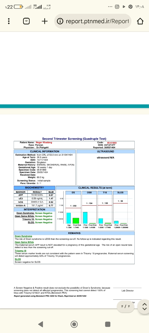Viewport: 149px width, 333px height.
Task: Tap the Inhibin-A result 191.7 pg/ml
Action: click(37, 205)
